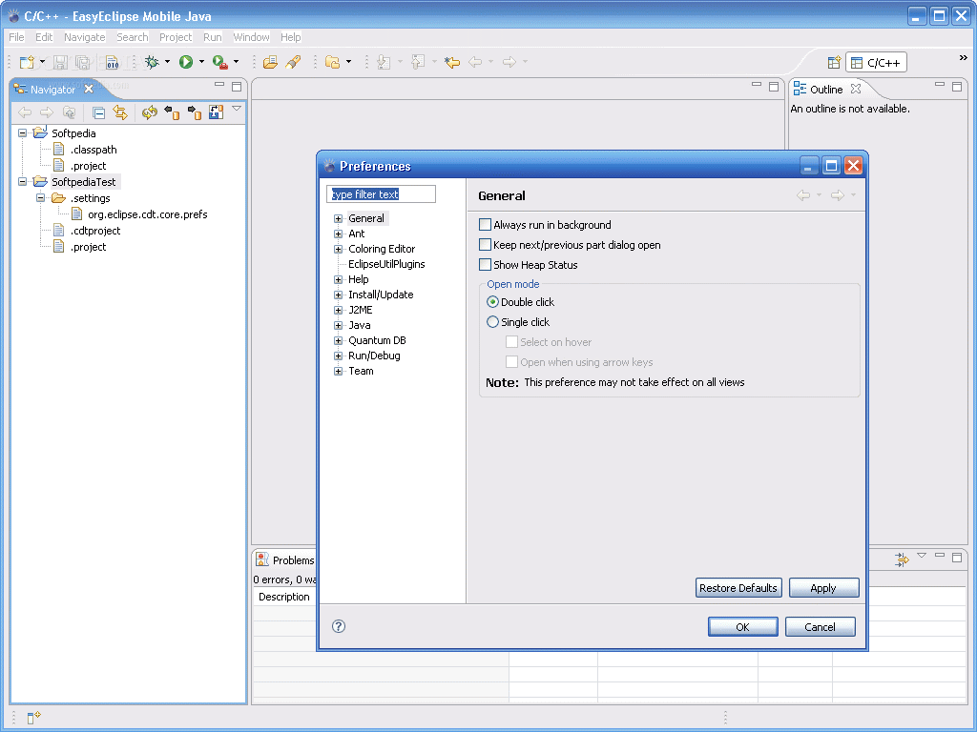
Task: Click the Open Type folder icon
Action: tap(270, 62)
